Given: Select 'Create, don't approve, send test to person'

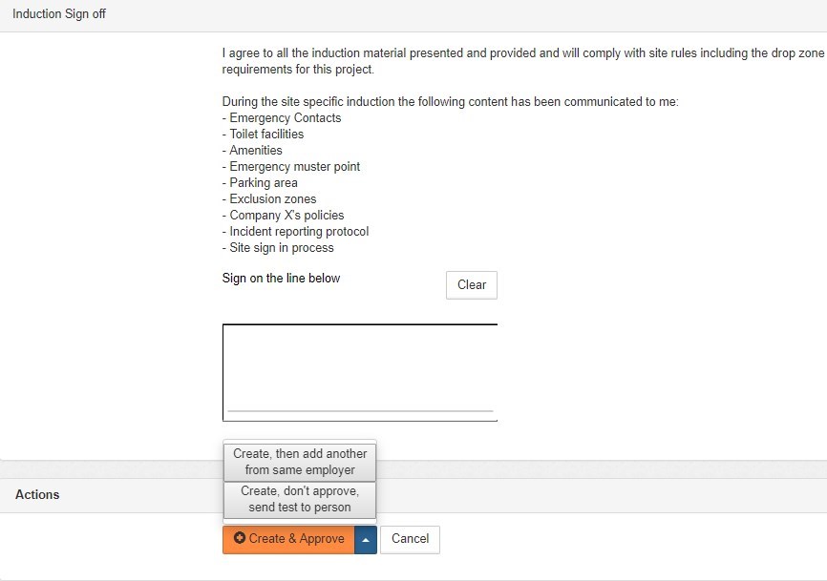Looking at the screenshot, I should tap(300, 499).
